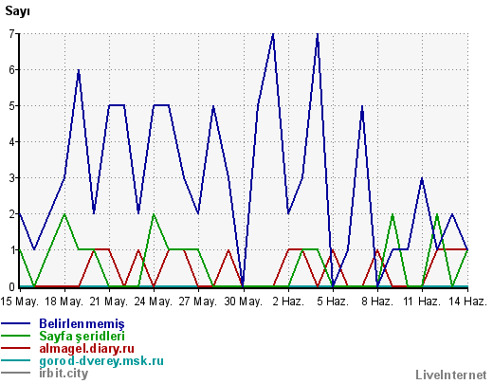493x384 pixels.
Task: Click the 21 May. x-axis label
Action: [109, 302]
